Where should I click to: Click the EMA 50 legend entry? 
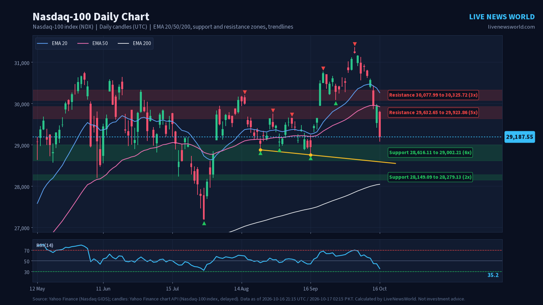coord(93,43)
